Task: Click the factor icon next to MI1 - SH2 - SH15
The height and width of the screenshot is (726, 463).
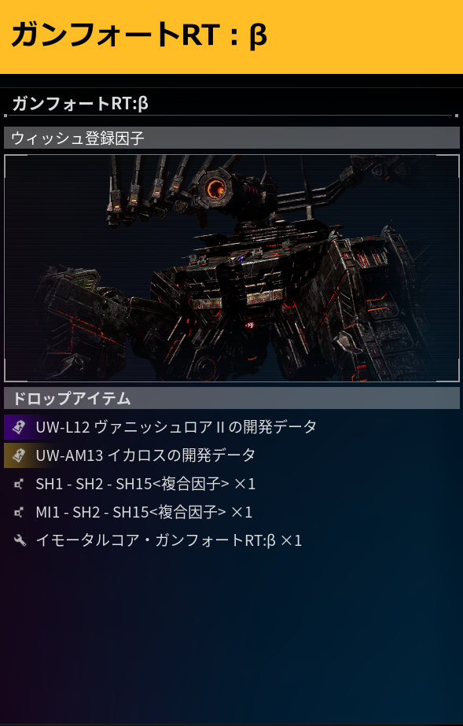Action: (19, 513)
